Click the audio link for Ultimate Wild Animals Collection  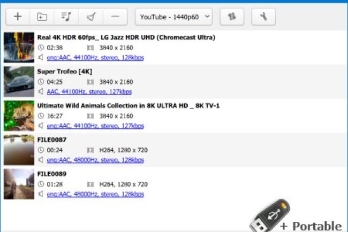pos(95,126)
